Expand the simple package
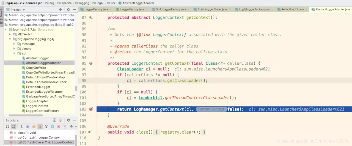352x146 pixels. pyautogui.click(x=15, y=49)
